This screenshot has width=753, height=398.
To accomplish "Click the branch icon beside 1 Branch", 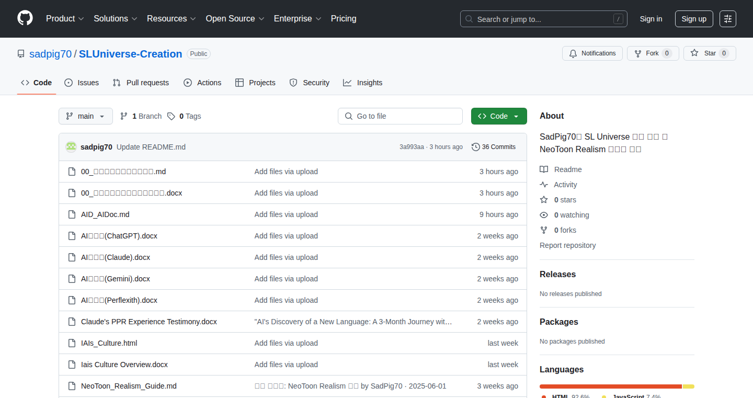I will point(124,116).
